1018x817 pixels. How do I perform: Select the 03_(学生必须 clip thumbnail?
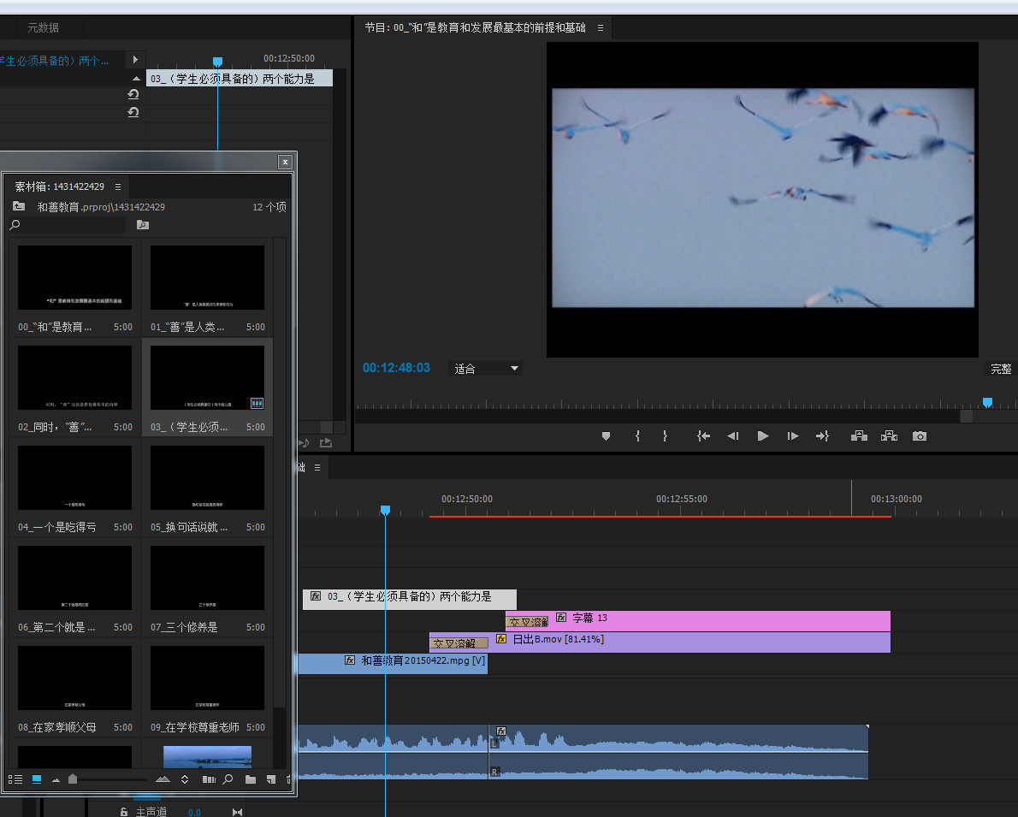(207, 377)
